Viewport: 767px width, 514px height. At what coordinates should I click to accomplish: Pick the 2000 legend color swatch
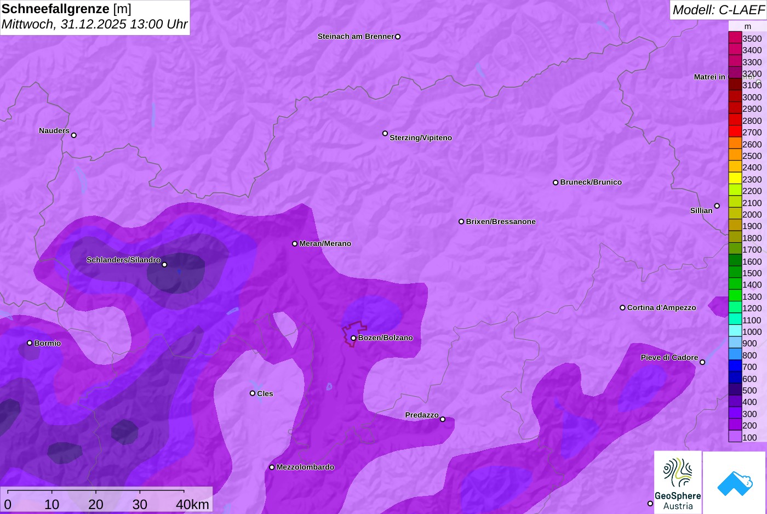pyautogui.click(x=735, y=214)
